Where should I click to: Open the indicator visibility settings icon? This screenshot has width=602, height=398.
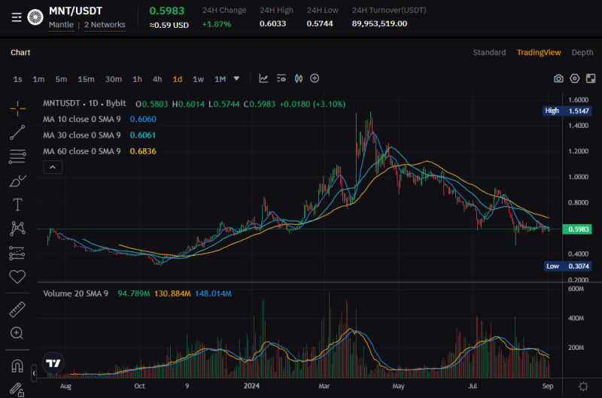[281, 79]
